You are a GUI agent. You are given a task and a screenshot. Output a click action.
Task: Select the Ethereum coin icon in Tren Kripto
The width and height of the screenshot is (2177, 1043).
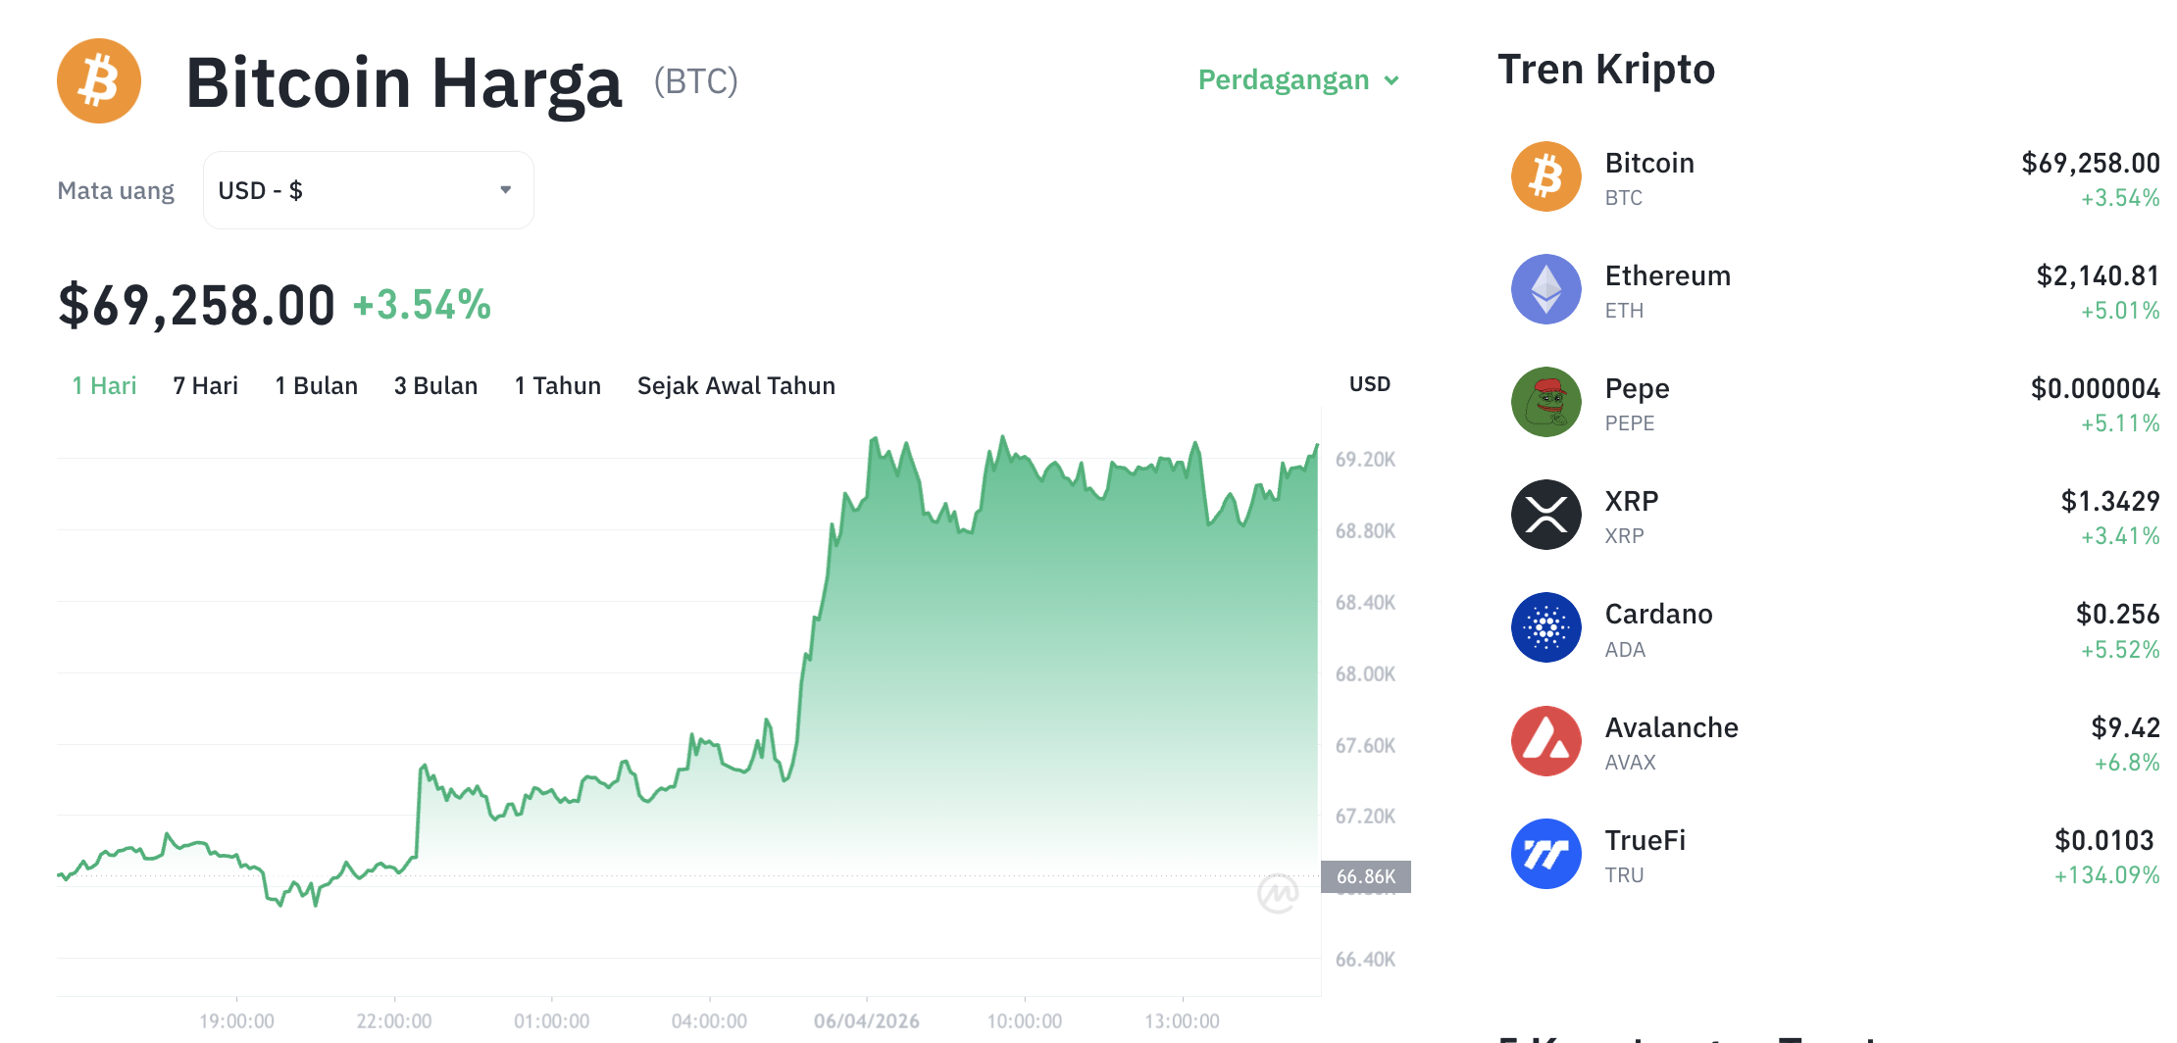click(x=1545, y=289)
